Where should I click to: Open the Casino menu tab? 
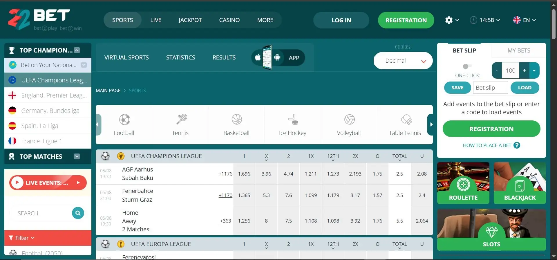(229, 20)
